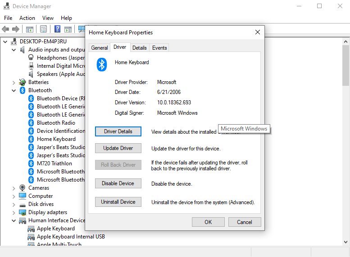Switch to the Details tab
The width and height of the screenshot is (350, 257).
pyautogui.click(x=140, y=48)
